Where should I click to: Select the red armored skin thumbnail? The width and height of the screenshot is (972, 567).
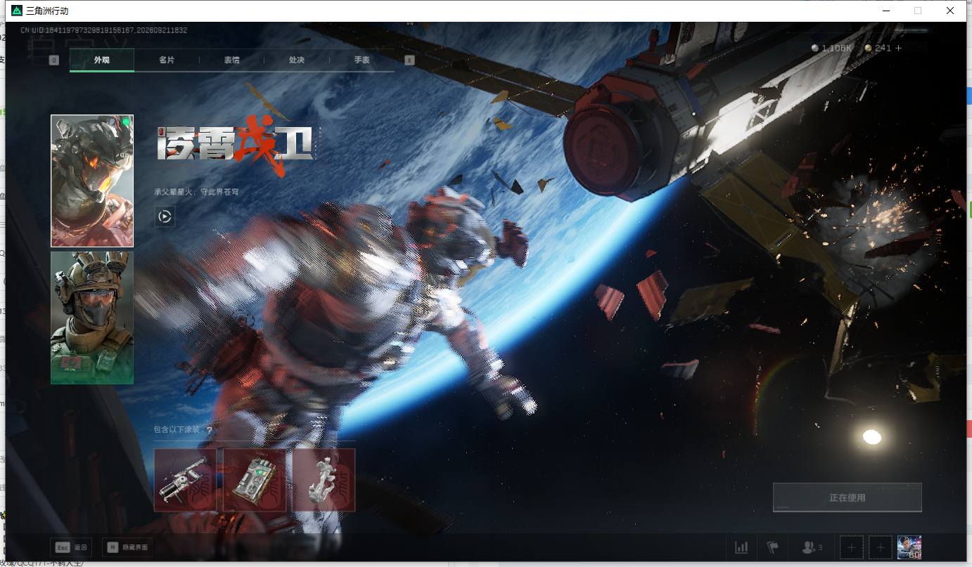click(92, 181)
